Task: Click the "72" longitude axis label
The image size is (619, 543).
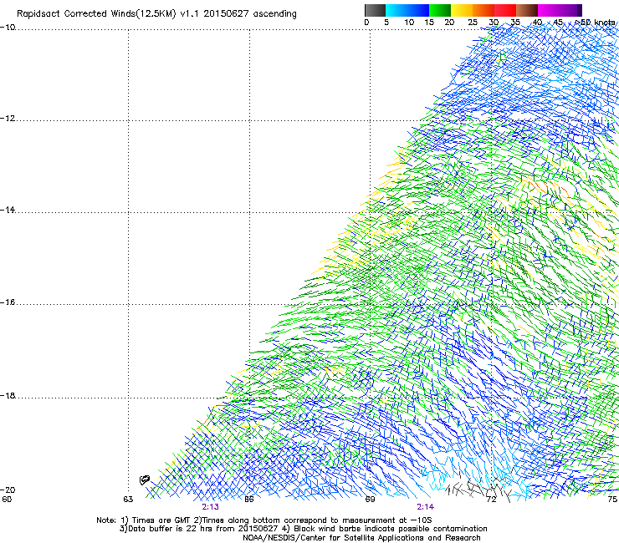Action: pyautogui.click(x=491, y=500)
